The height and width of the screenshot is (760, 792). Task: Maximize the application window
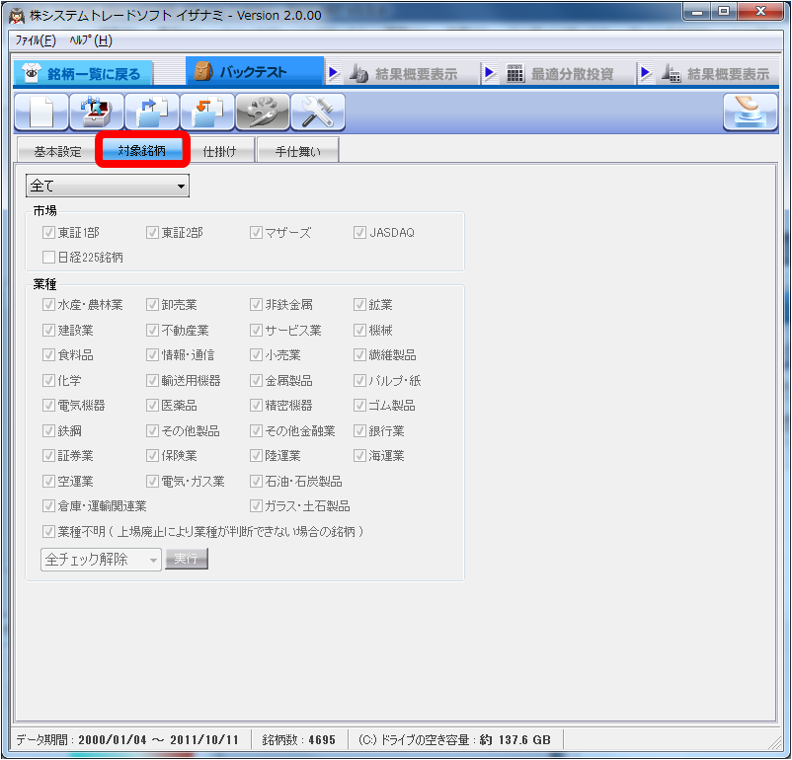click(724, 12)
